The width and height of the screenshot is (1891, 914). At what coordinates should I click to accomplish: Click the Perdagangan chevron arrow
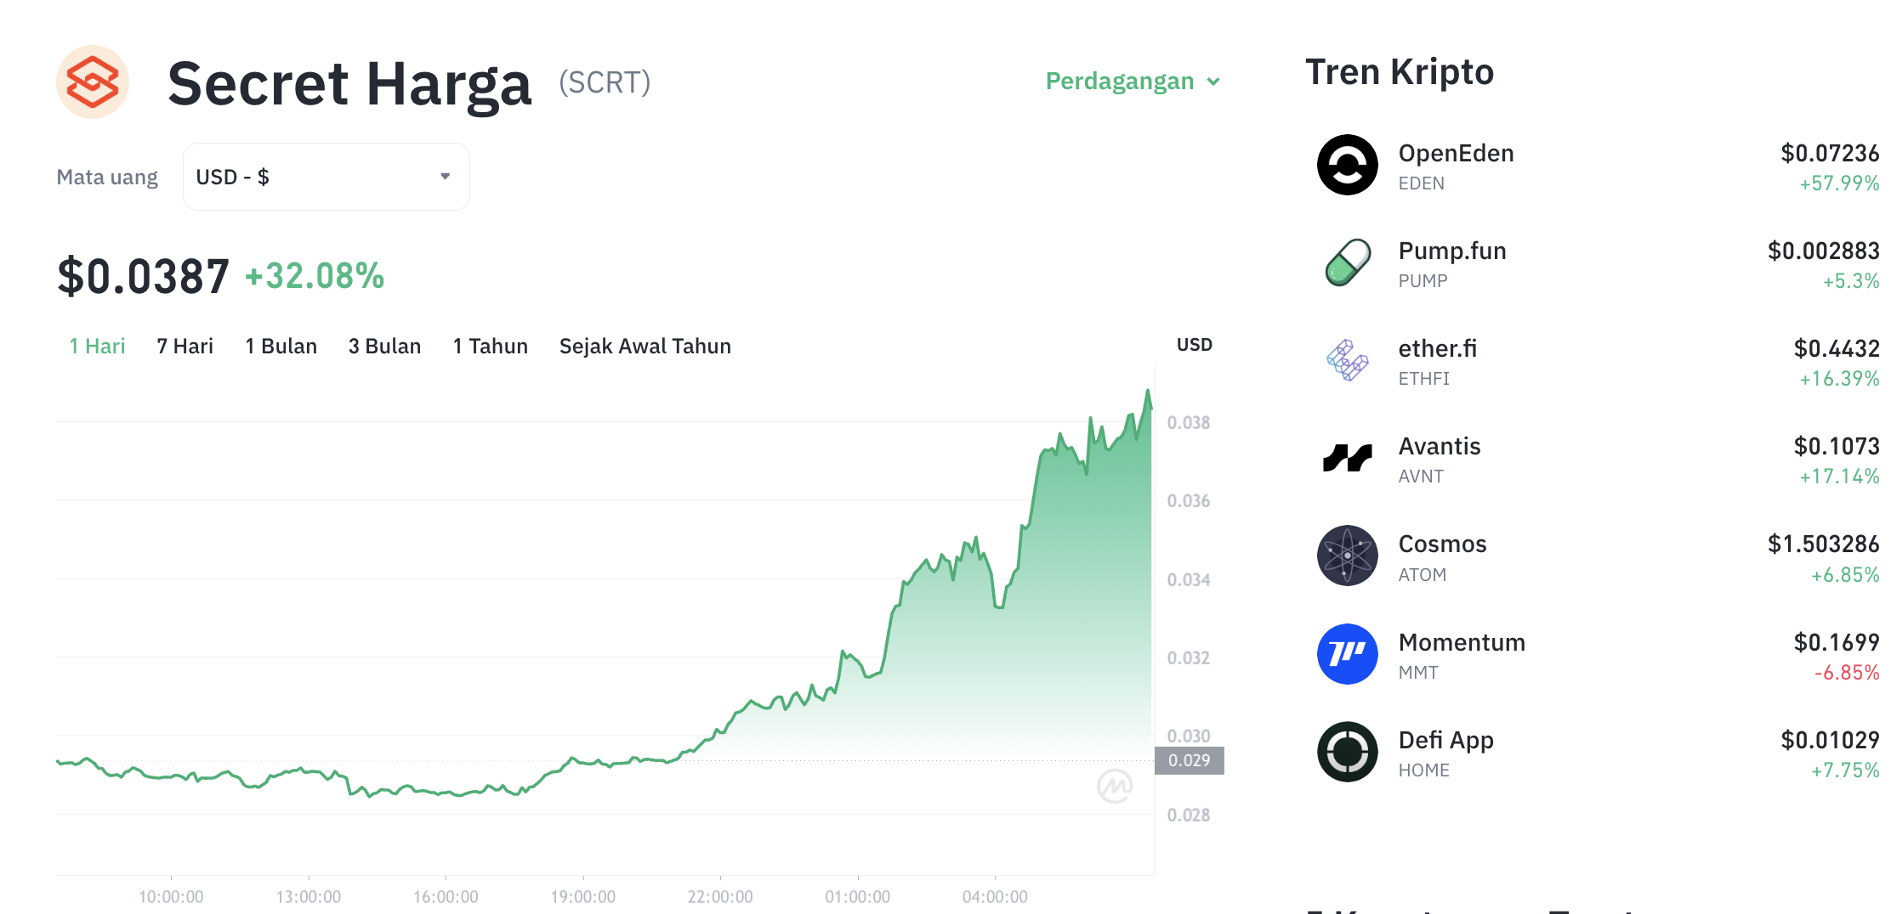click(1213, 82)
